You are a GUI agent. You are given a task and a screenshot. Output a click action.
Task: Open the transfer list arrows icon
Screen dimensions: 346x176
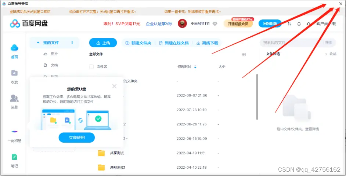coord(289,24)
